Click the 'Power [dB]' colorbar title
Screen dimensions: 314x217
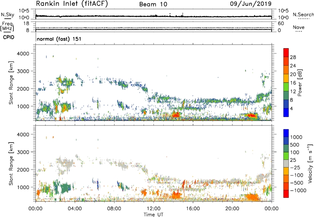[299, 83]
